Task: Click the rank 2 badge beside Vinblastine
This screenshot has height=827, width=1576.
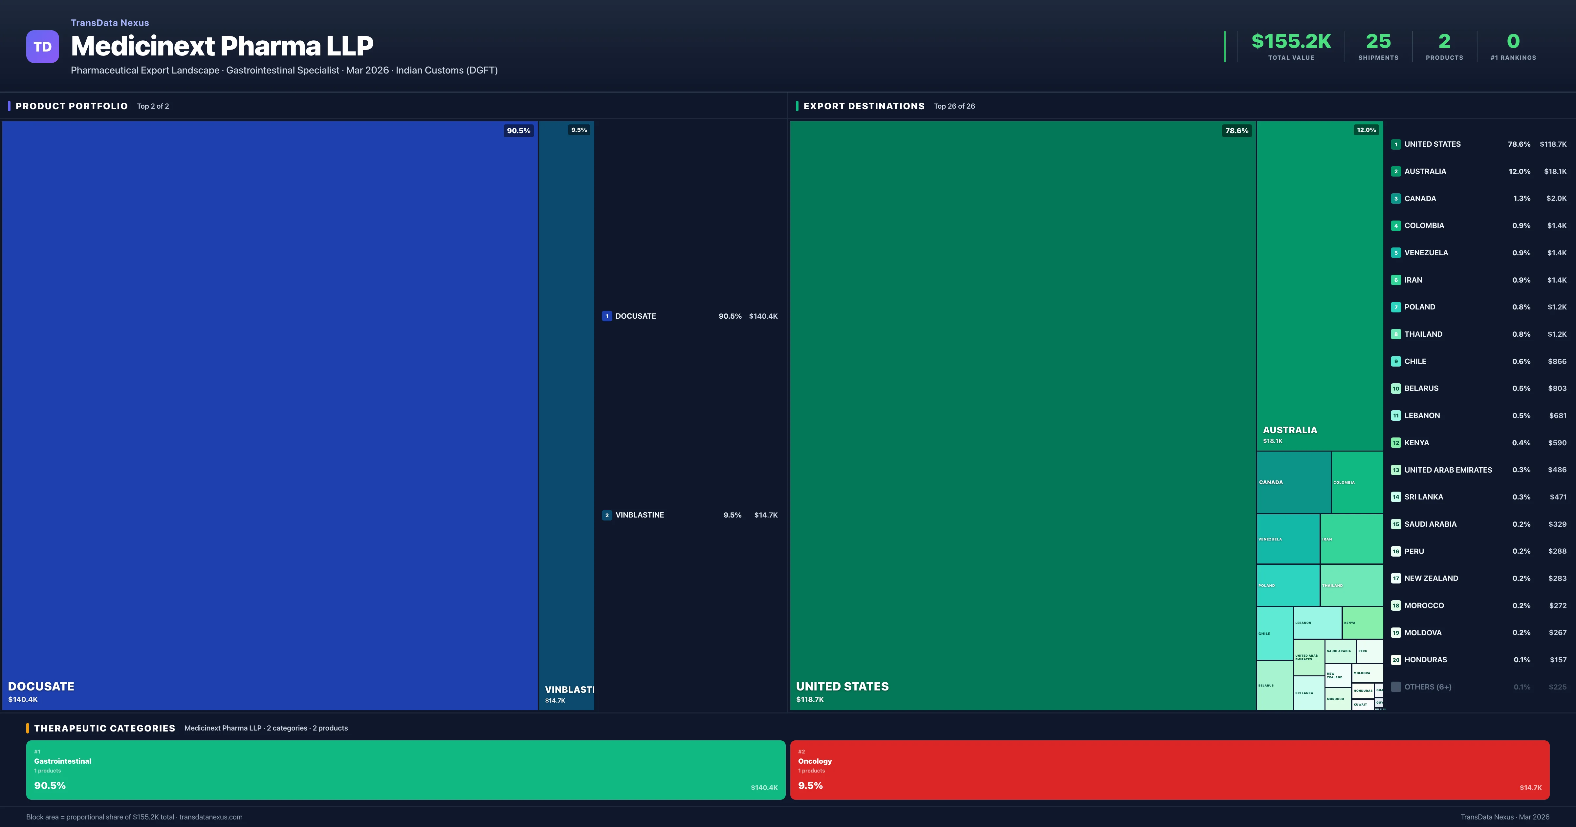Action: [x=606, y=515]
